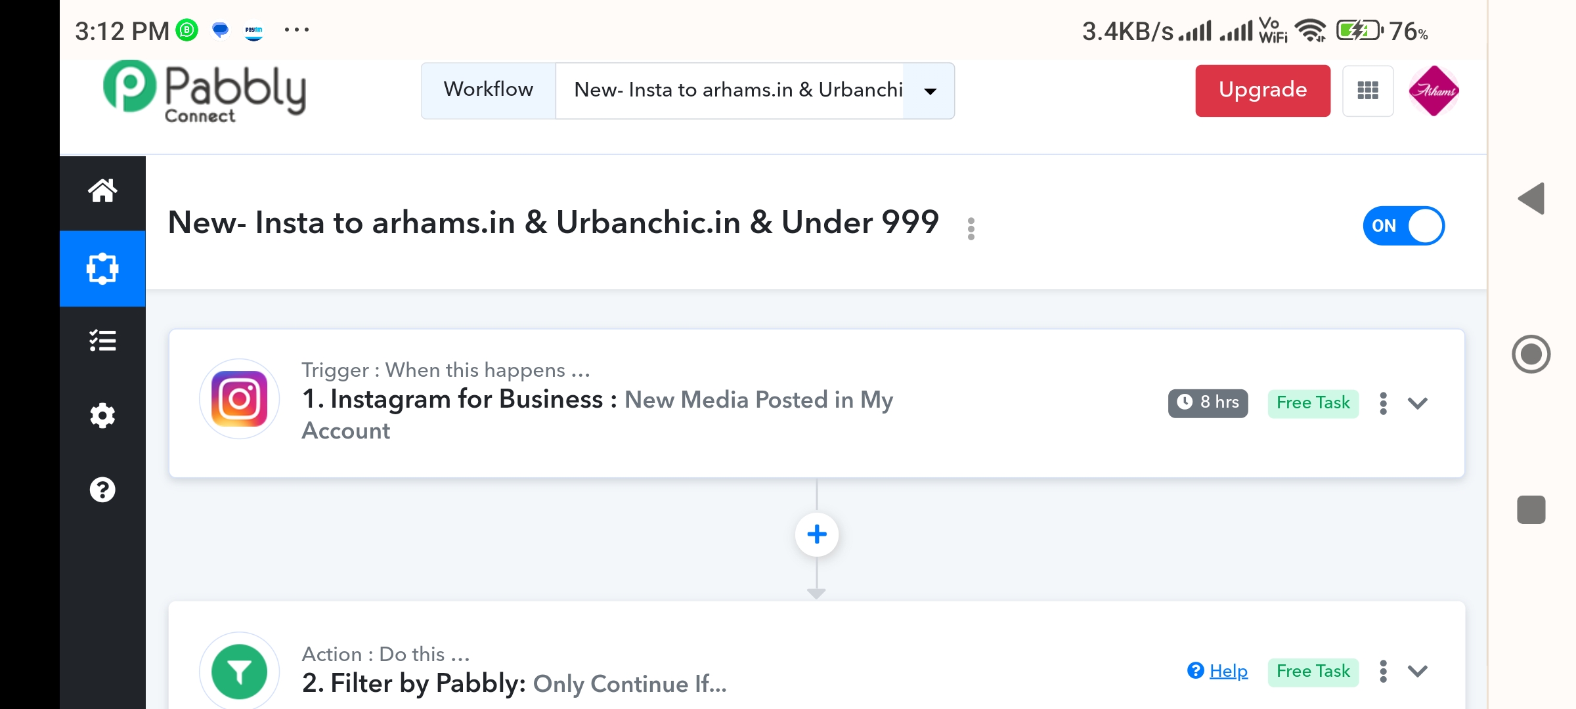Viewport: 1576px width, 709px height.
Task: Tap the battery indicator in status bar
Action: point(1360,31)
